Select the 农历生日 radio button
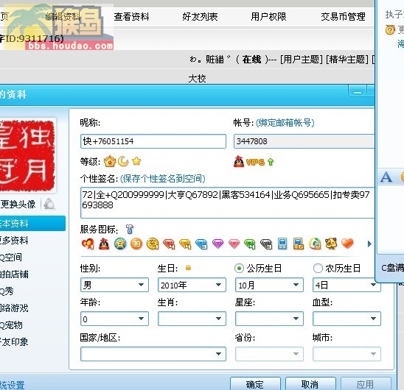Viewport: 404px width, 390px height. (318, 269)
